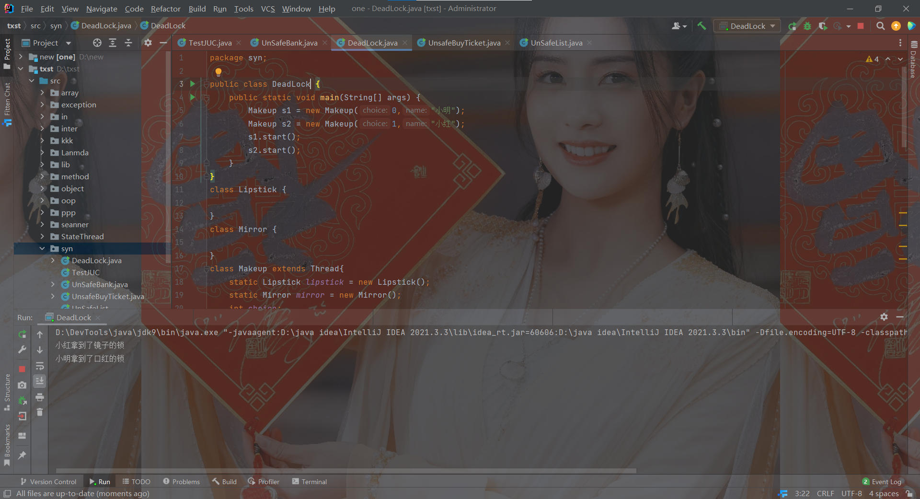Image resolution: width=920 pixels, height=499 pixels.
Task: Open the VCS menu
Action: coord(268,9)
